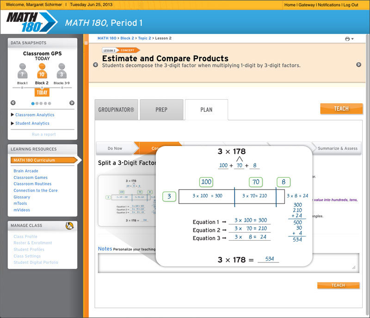The height and width of the screenshot is (318, 370).
Task: Click MATH 180 breadcrumb link
Action: click(x=107, y=38)
